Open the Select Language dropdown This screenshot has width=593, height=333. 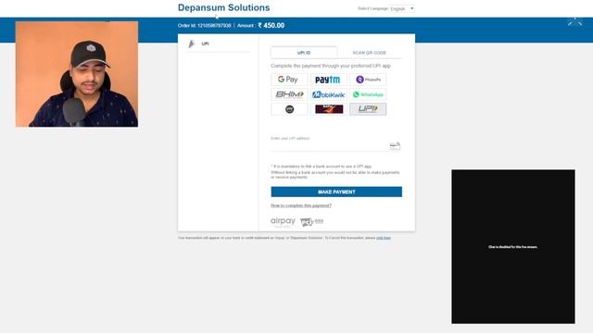point(402,8)
